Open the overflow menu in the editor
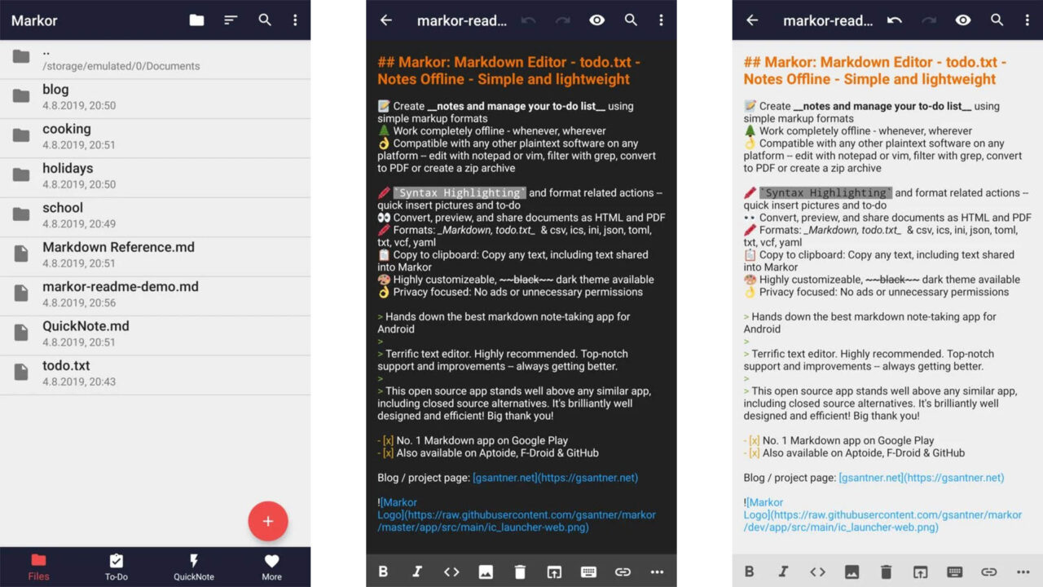Screen dimensions: 1043x587 click(662, 20)
